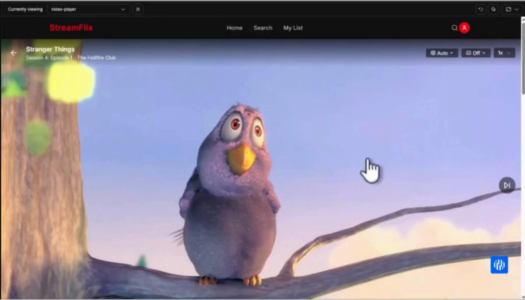525x300 pixels.
Task: Open the video-player view selector dropdown
Action: [x=88, y=9]
